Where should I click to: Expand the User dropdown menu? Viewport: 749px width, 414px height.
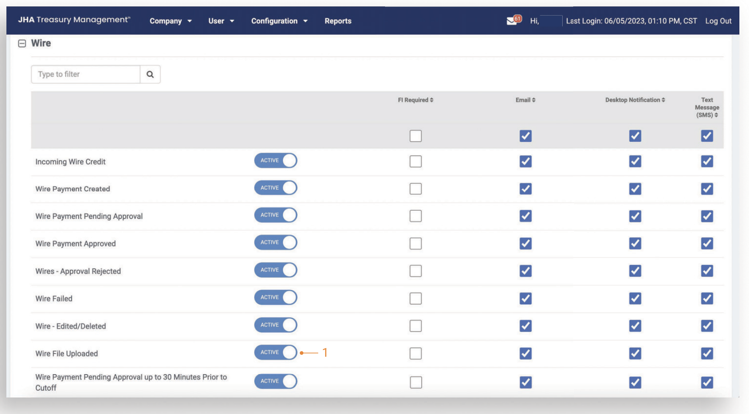(221, 21)
